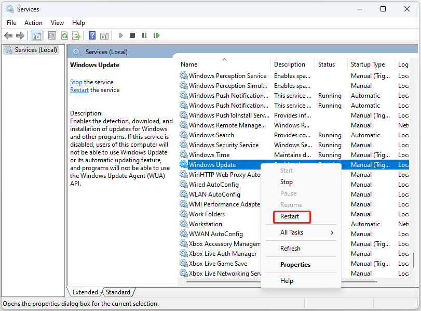The width and height of the screenshot is (421, 311).
Task: Click the Forward navigation arrow
Action: pos(20,35)
